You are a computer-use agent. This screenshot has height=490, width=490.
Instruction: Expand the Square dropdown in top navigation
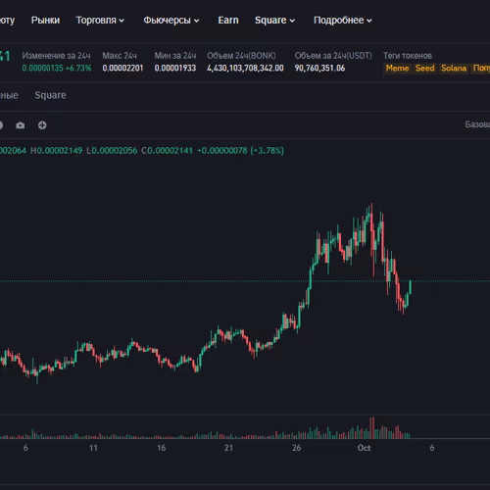274,21
